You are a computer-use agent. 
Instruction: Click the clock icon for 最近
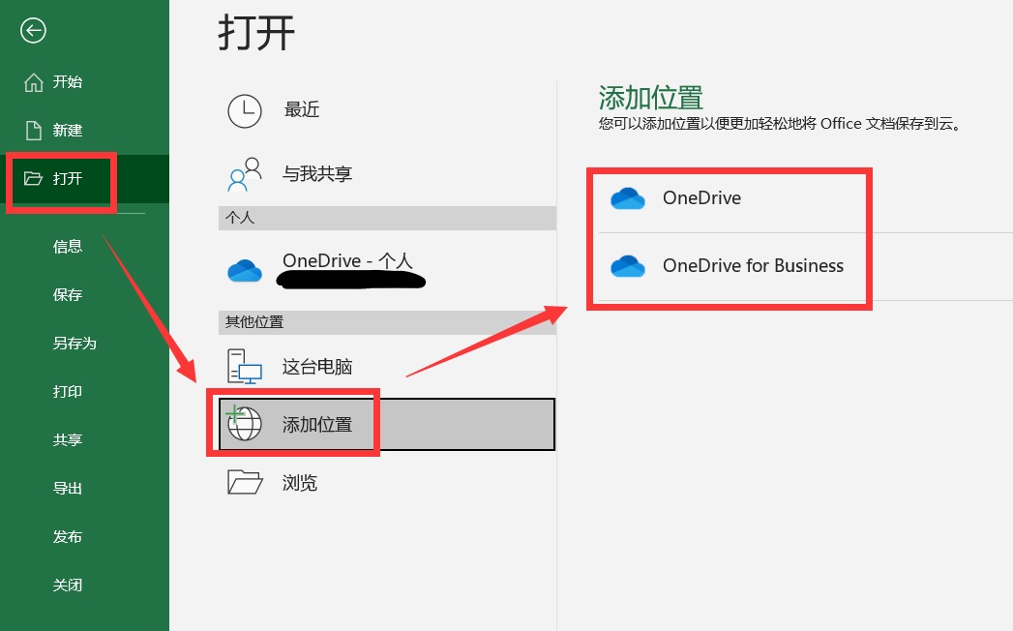[x=245, y=110]
